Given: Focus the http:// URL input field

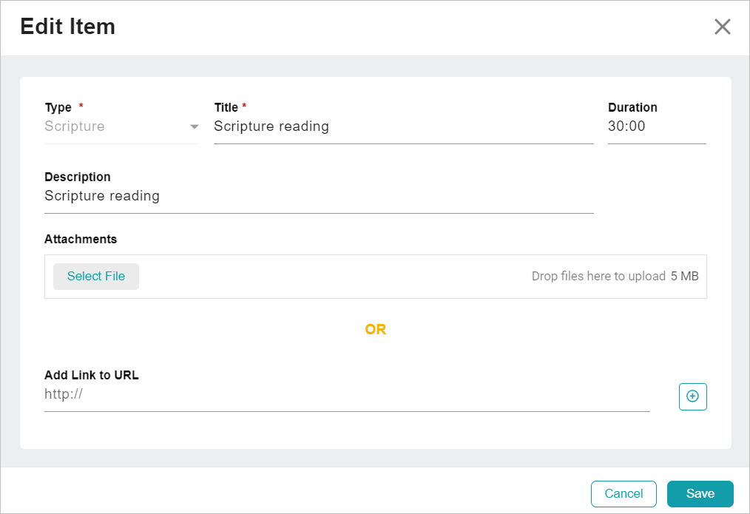Looking at the screenshot, I should 346,395.
